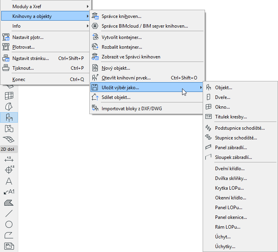Choose Nastavit stránku menu entry
The image size is (278, 252).
tap(46, 58)
